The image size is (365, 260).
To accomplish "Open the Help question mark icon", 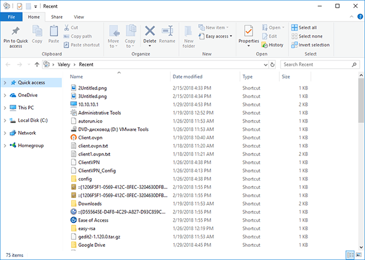I will click(360, 17).
